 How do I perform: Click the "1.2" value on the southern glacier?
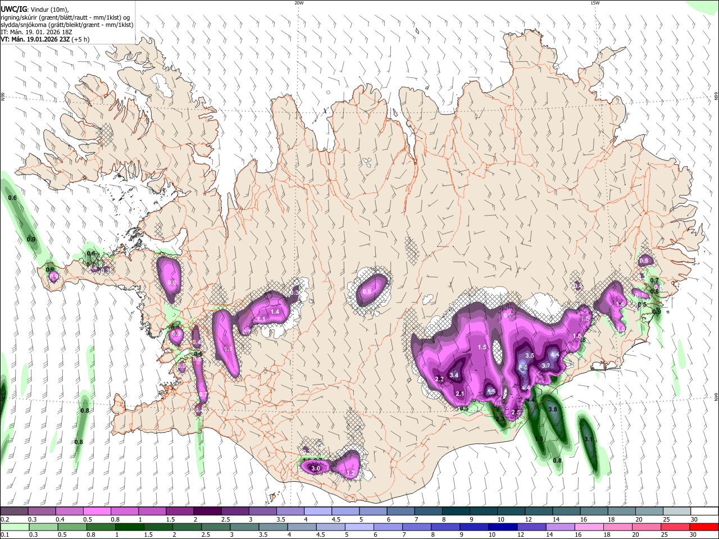tap(351, 473)
